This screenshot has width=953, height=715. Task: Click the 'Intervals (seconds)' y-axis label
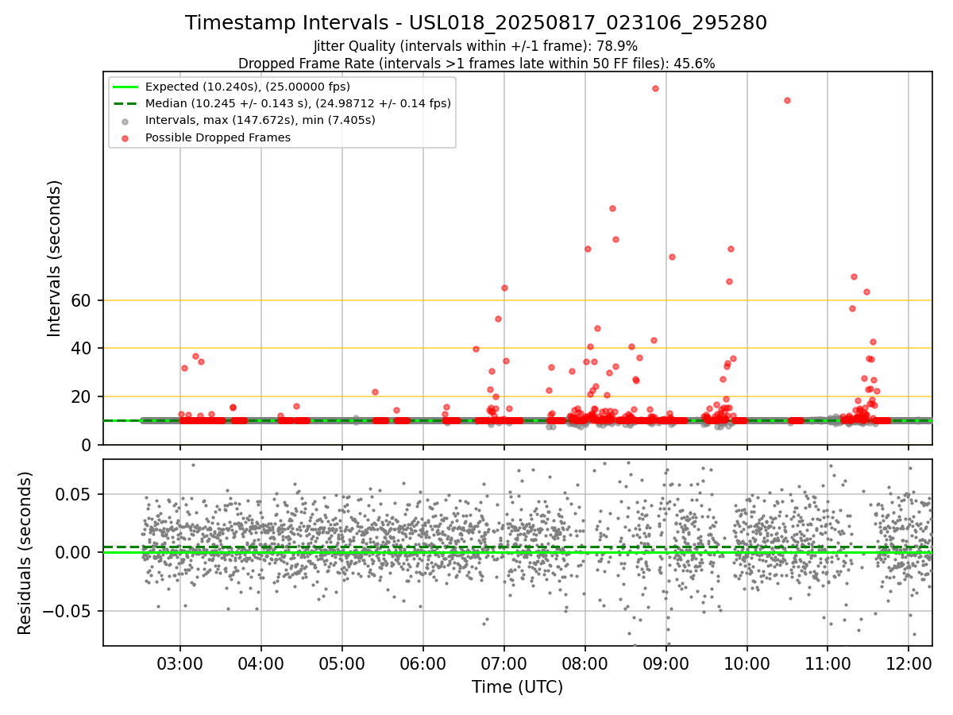click(x=54, y=258)
